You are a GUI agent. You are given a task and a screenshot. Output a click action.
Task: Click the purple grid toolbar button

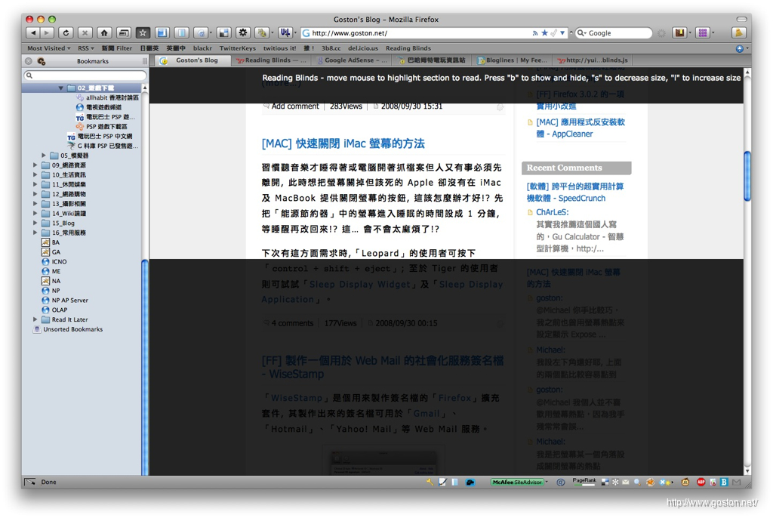pos(703,33)
